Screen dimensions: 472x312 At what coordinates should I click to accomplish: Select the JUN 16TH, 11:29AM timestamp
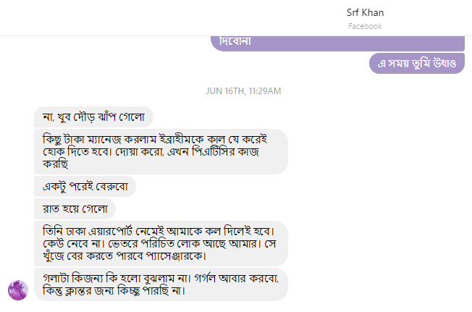pos(243,91)
